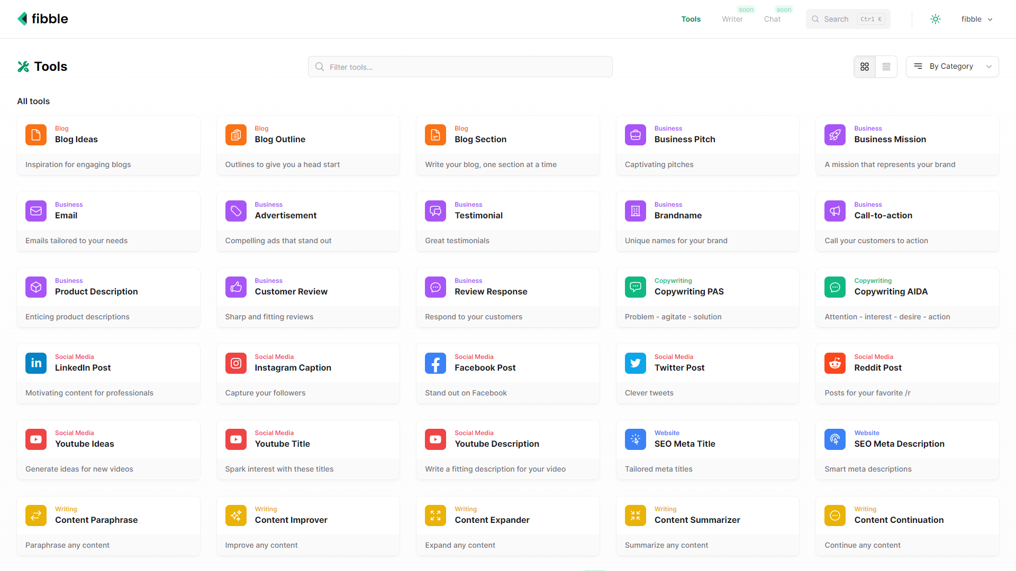The image size is (1016, 571).
Task: Click the LinkedIn Post icon
Action: coord(36,363)
